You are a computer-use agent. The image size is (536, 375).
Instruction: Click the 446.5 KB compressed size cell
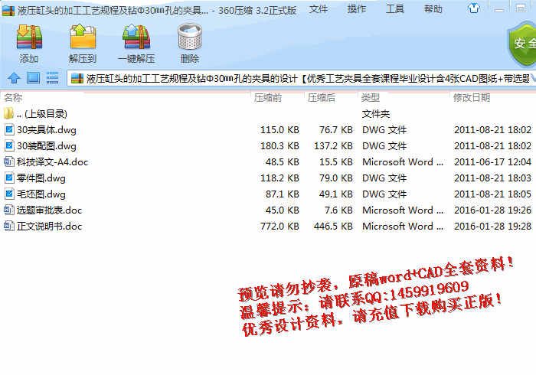pos(333,226)
